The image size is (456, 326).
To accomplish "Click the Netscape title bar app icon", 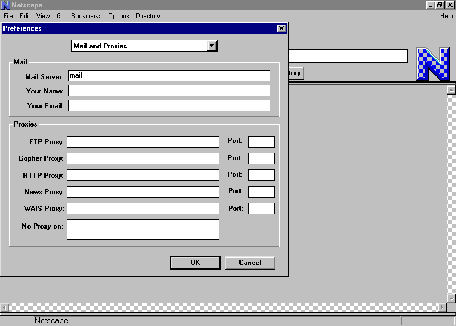I will [5, 5].
